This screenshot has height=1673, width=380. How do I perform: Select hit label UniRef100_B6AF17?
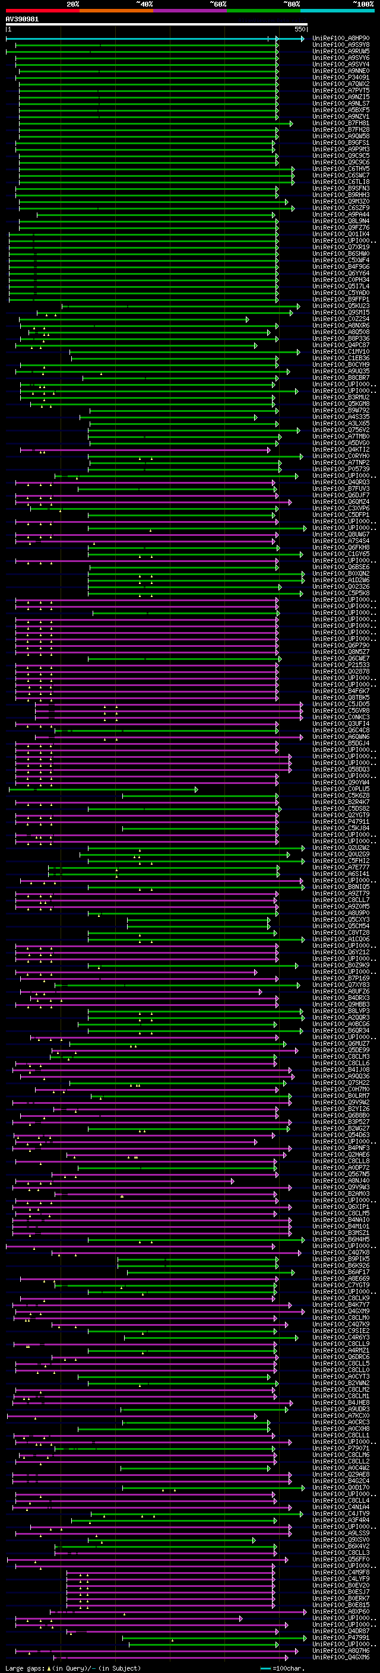(x=341, y=1272)
